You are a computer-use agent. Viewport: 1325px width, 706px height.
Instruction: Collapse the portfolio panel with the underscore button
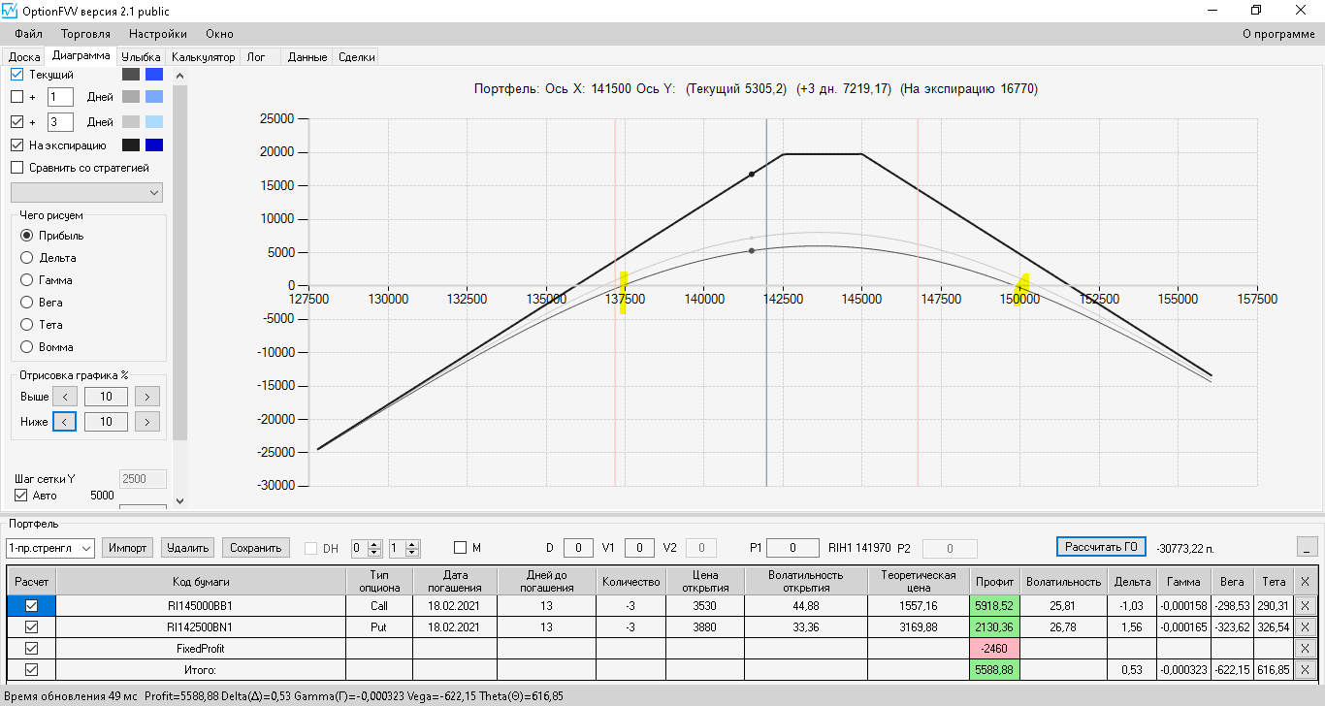coord(1309,547)
